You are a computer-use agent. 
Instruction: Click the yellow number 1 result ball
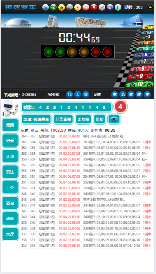pos(78,7)
